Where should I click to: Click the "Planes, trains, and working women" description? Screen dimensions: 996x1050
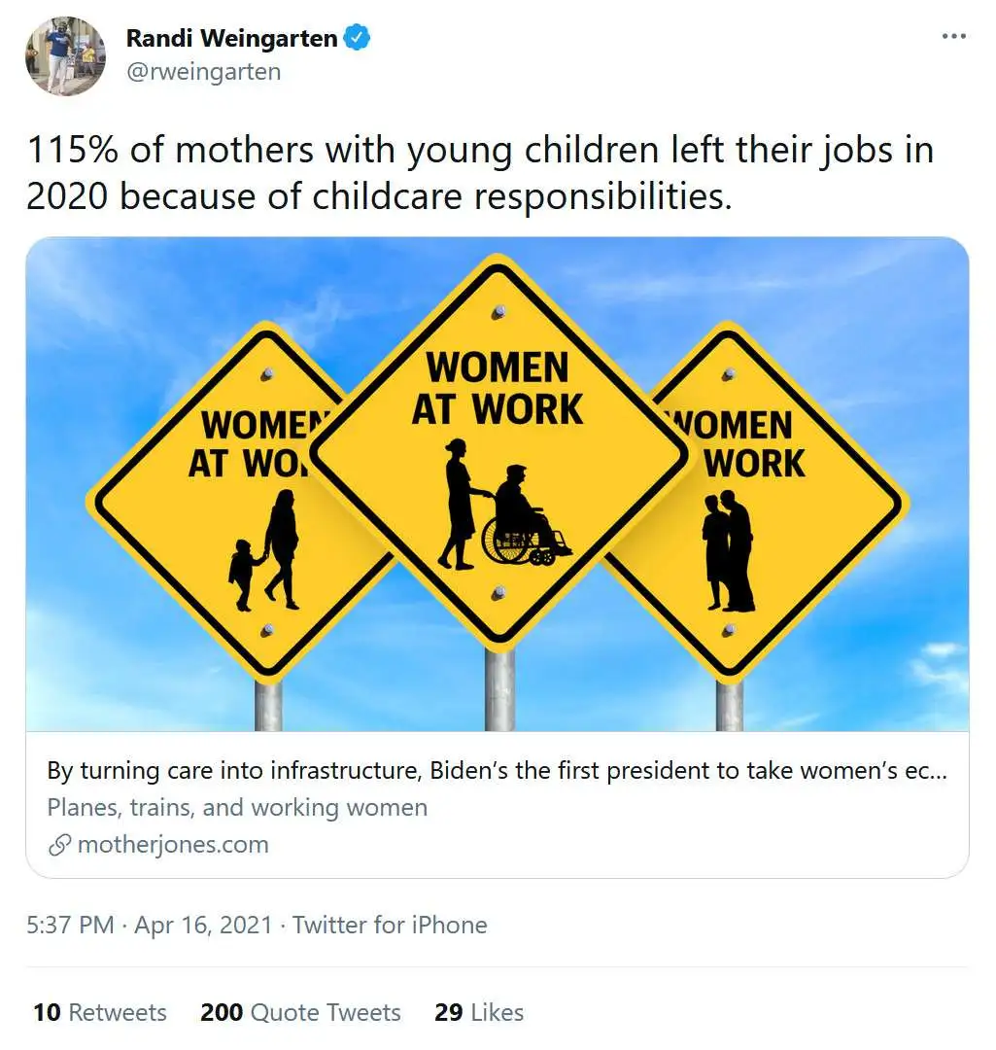237,808
